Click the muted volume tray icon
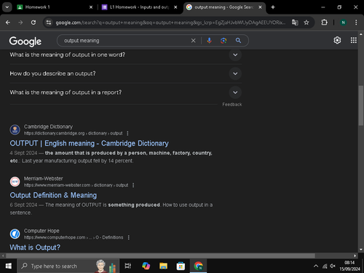Screen dimensions: 364x273 coord(333,266)
